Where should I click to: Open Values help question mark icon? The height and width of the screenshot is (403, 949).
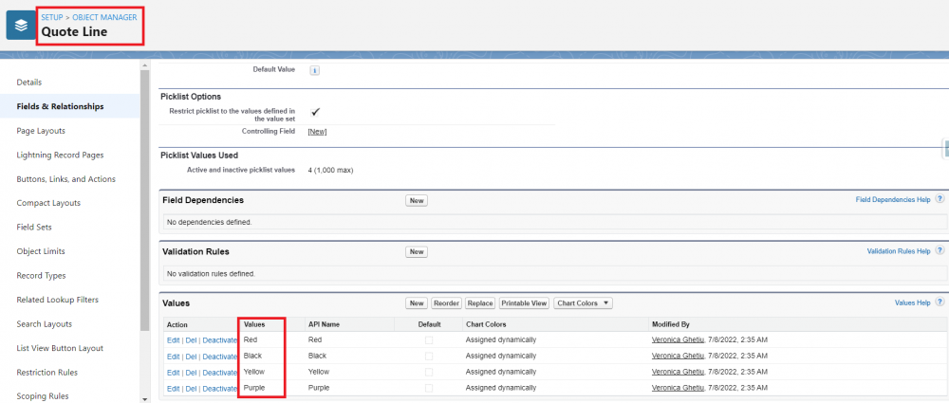click(940, 302)
